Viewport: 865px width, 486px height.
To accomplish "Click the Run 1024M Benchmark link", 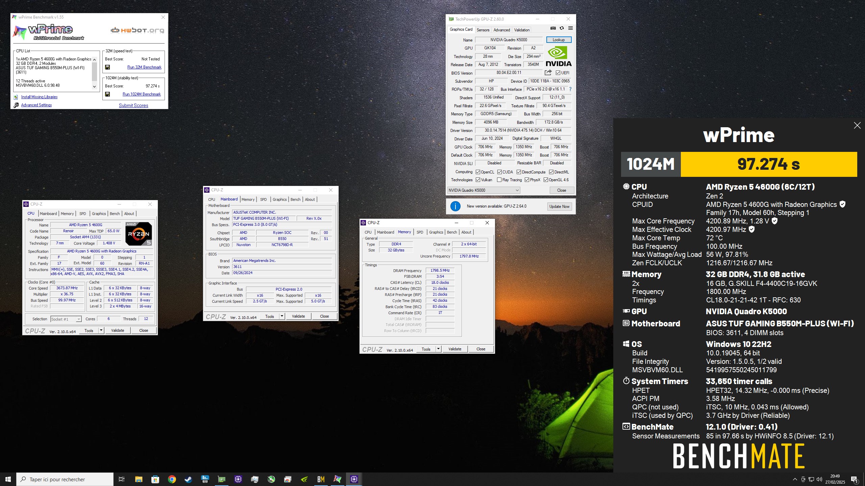I will 142,94.
